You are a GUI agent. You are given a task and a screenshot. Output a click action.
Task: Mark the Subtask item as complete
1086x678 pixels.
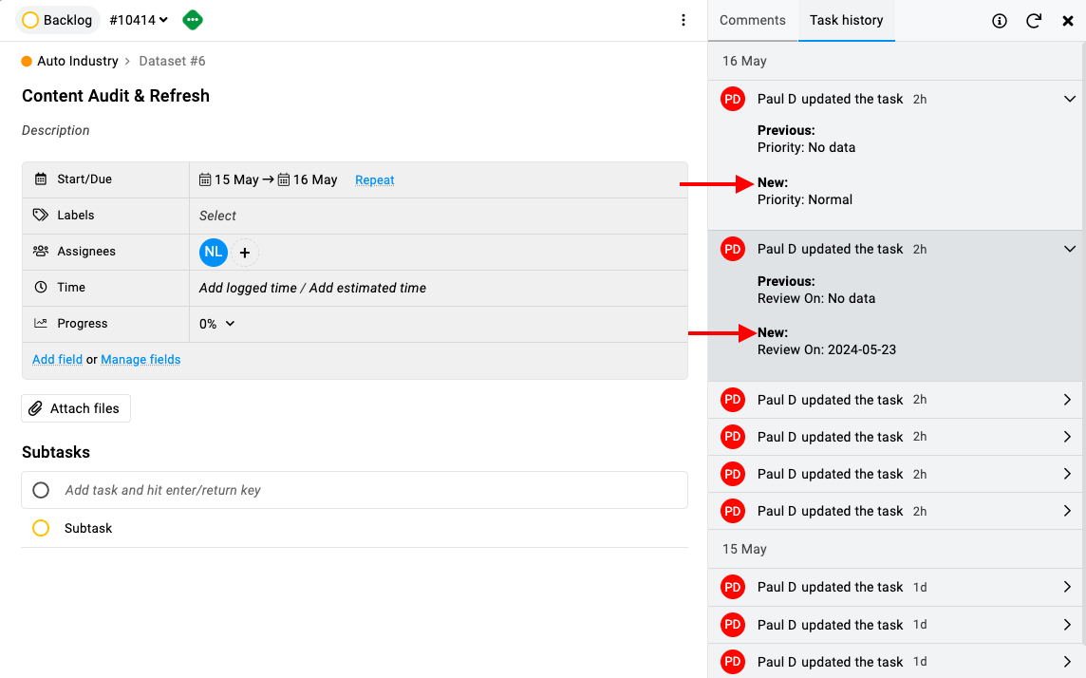41,528
